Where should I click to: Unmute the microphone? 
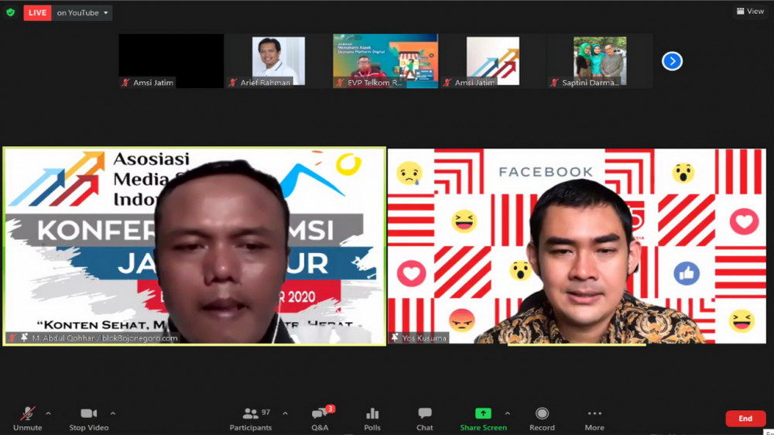[28, 419]
